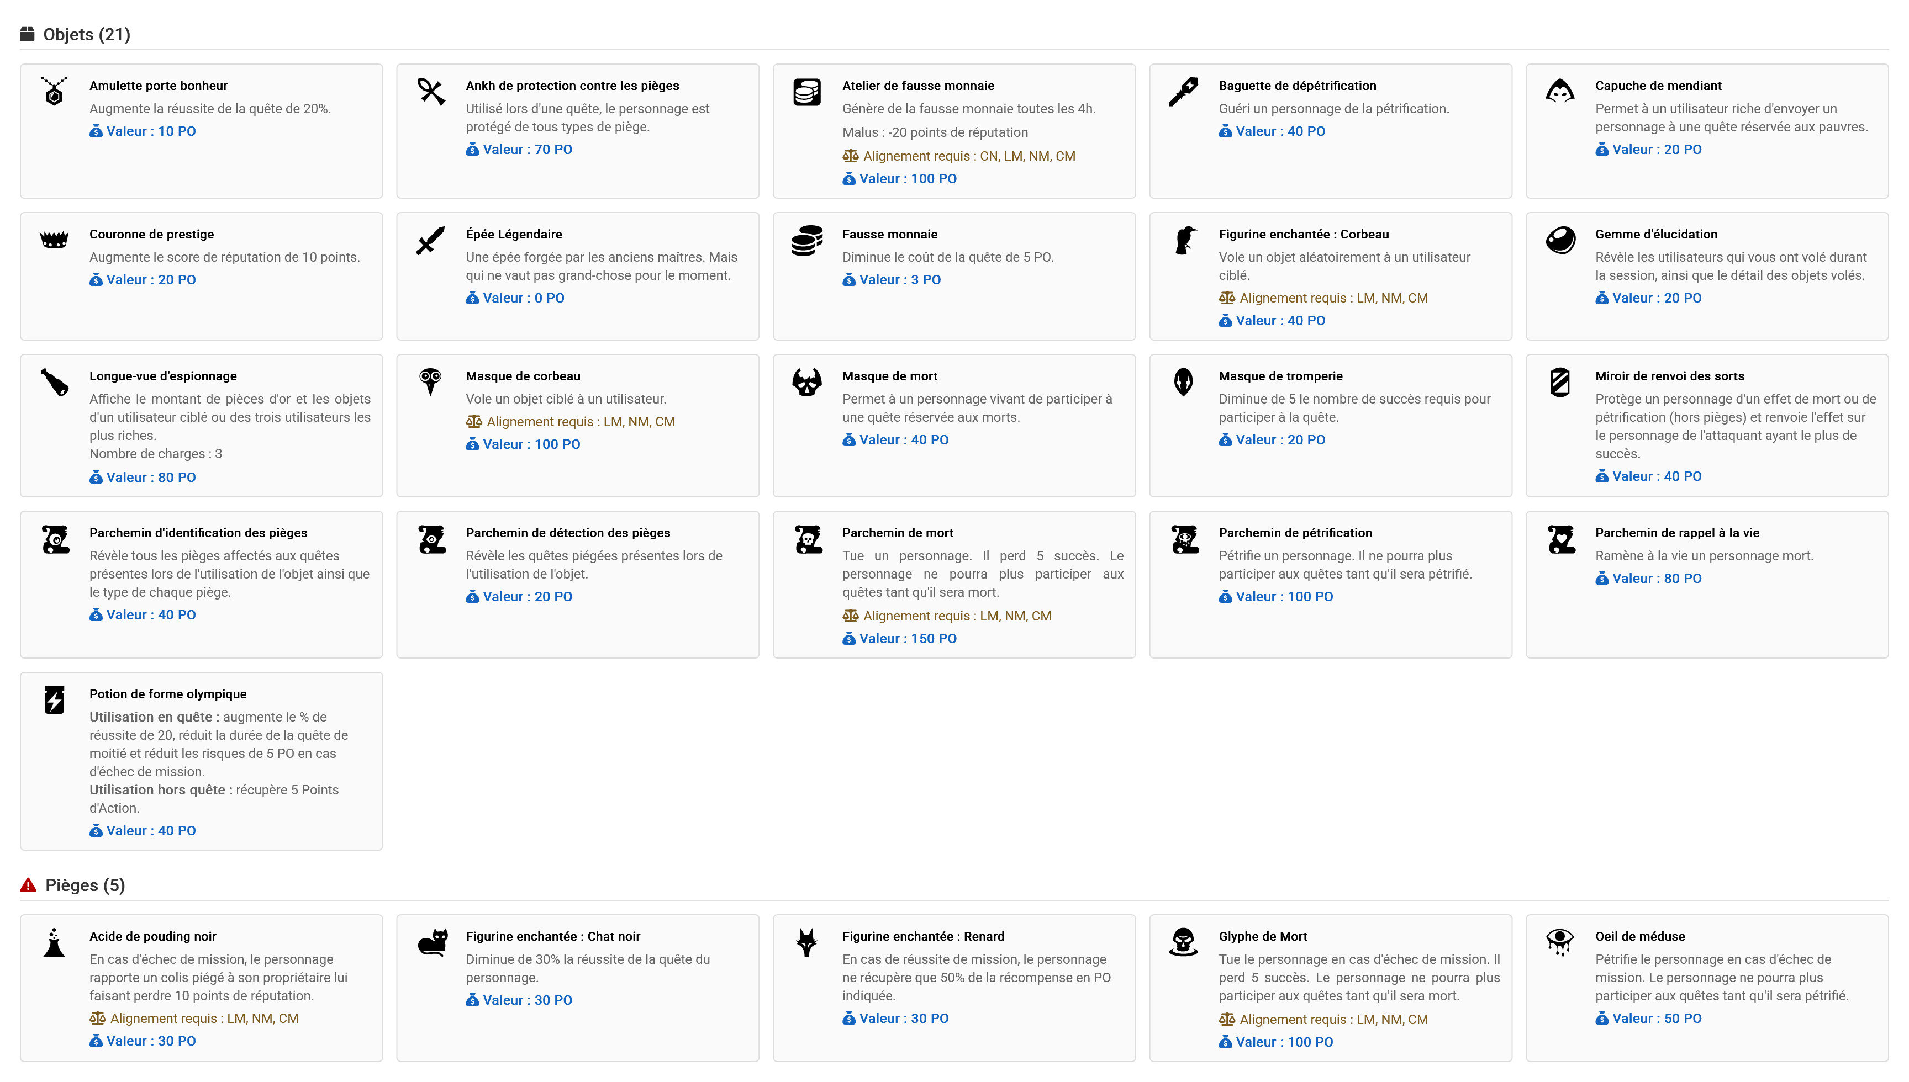The image size is (1909, 1082).
Task: Select the 'Potion de forme olympique' title
Action: coord(168,694)
